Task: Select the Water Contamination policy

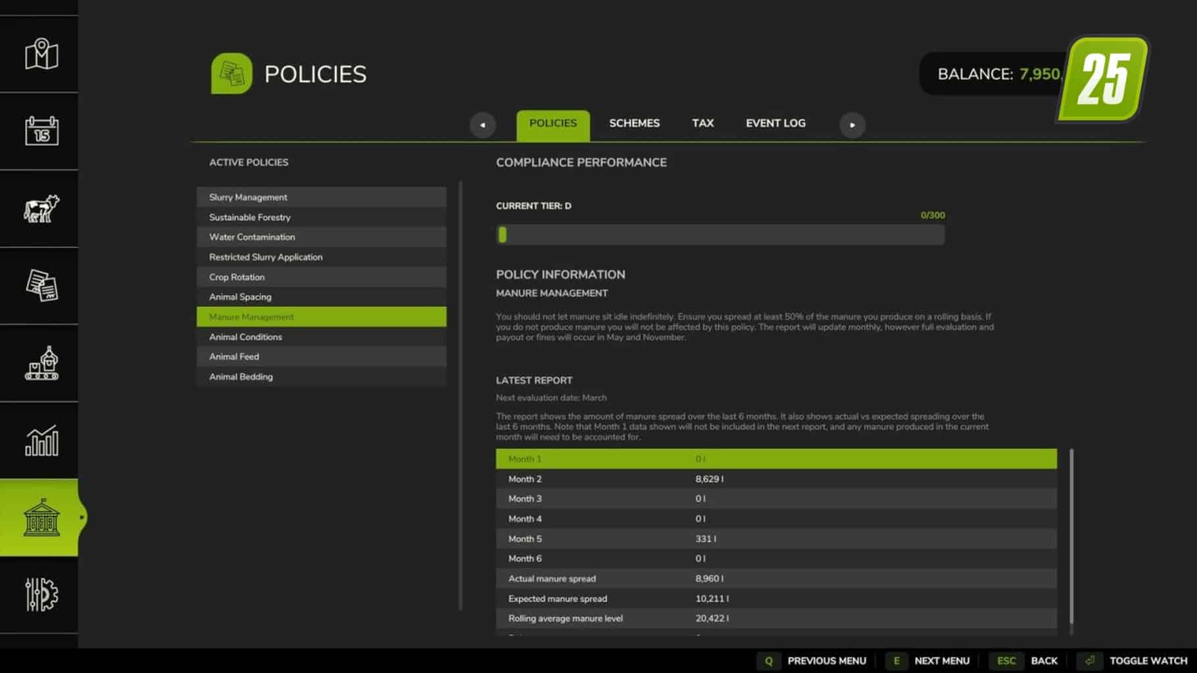Action: point(322,237)
